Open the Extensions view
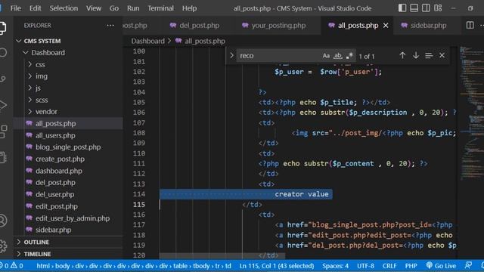The height and width of the screenshot is (272, 484). [3, 131]
